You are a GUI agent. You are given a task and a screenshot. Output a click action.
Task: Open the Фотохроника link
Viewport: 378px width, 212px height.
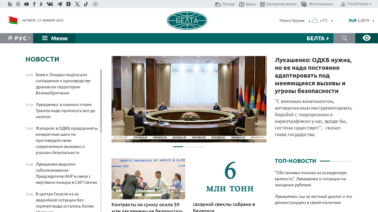pyautogui.click(x=321, y=4)
